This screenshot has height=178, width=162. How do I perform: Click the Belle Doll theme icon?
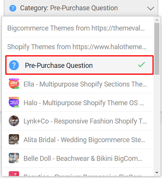pyautogui.click(x=14, y=158)
